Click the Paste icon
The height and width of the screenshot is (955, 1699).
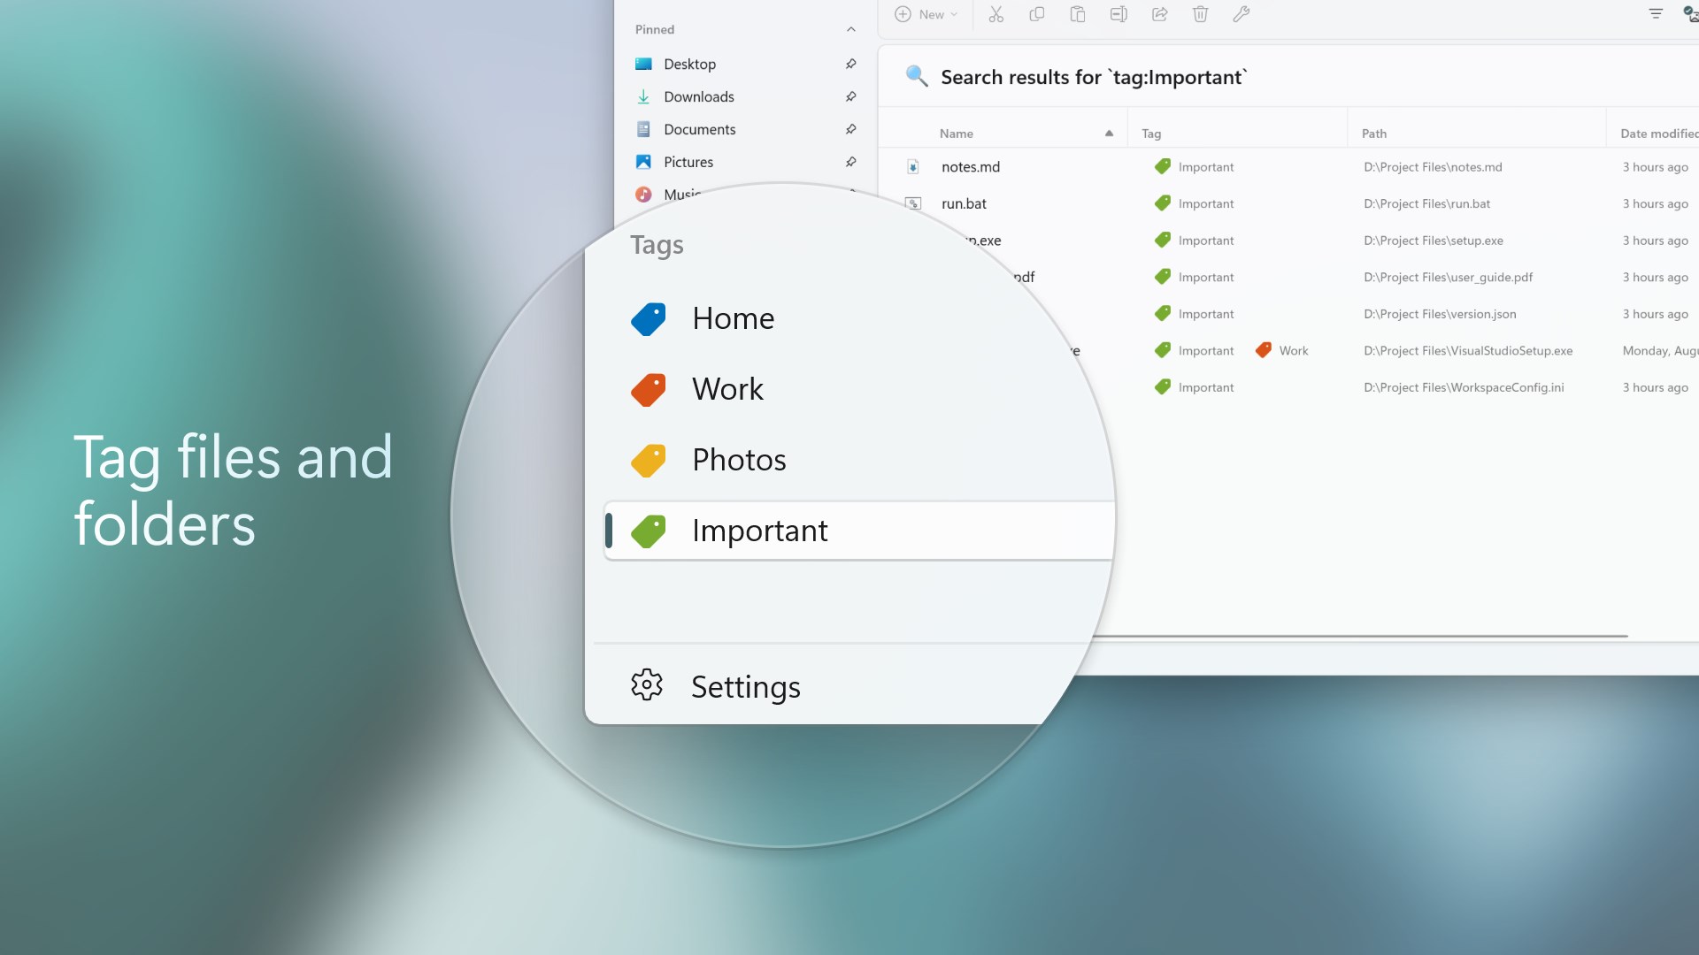click(1077, 14)
